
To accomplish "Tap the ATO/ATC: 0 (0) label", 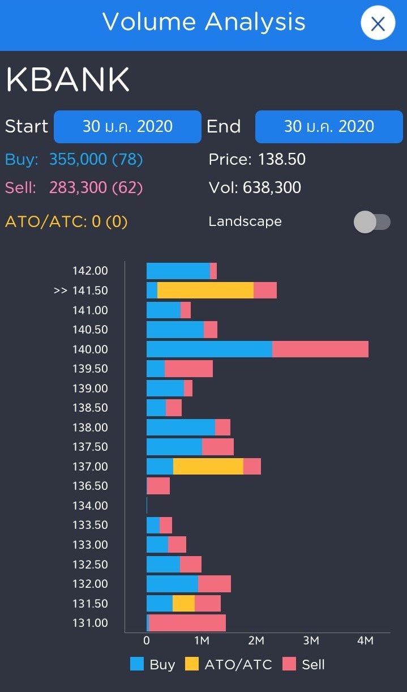I will [66, 221].
